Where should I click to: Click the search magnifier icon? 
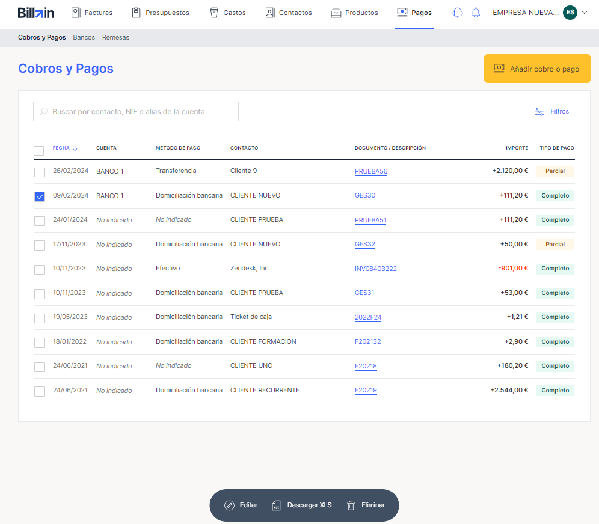point(44,111)
